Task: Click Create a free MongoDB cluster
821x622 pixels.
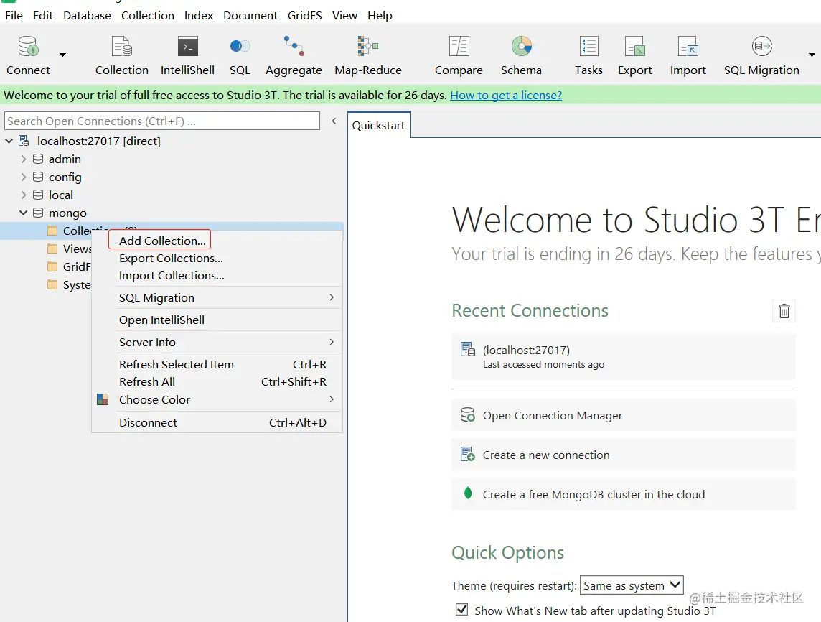Action: 623,495
